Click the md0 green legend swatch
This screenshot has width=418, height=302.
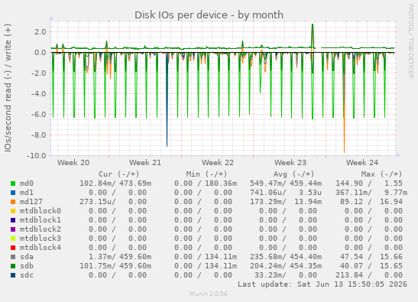coord(13,183)
